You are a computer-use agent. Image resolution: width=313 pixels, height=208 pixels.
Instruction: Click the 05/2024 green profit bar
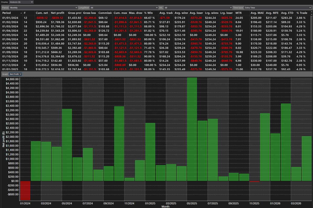pyautogui.click(x=67, y=145)
